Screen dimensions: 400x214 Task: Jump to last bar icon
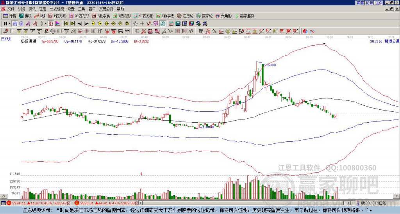[73, 24]
